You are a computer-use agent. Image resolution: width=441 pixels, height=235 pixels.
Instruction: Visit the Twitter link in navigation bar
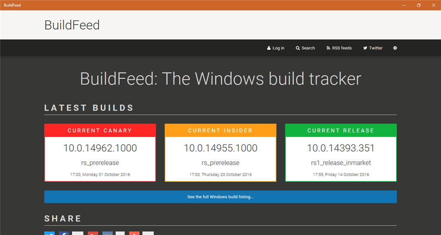373,48
